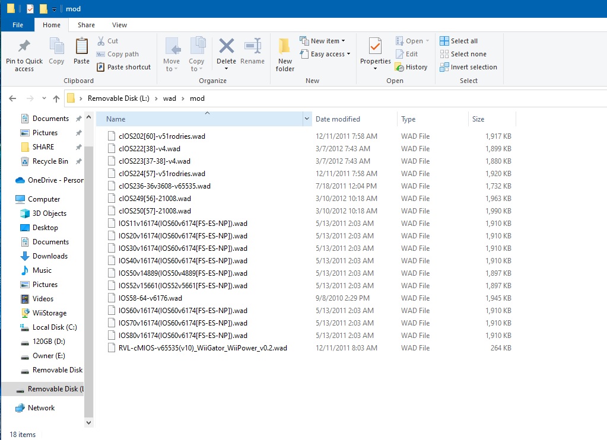This screenshot has width=607, height=440.
Task: Open New item dropdown
Action: click(322, 41)
